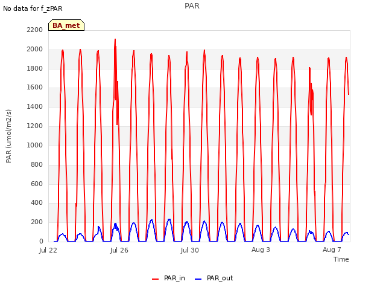This screenshot has height=290, width=386.
Task: Click the highest blue PAR_out peak
Action: coord(169,219)
